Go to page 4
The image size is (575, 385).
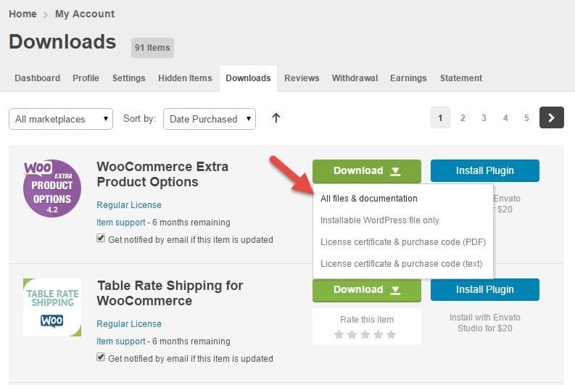coord(505,117)
